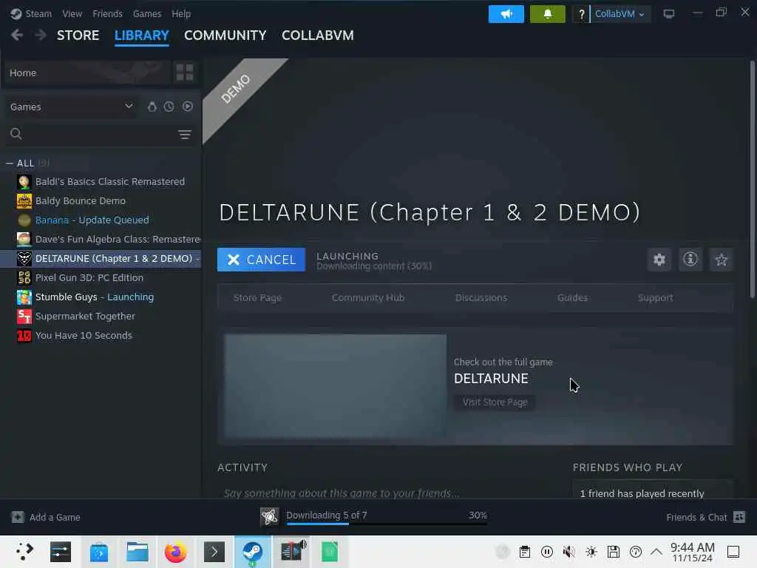Switch library to grid collections view
This screenshot has height=568, width=757.
coord(185,72)
